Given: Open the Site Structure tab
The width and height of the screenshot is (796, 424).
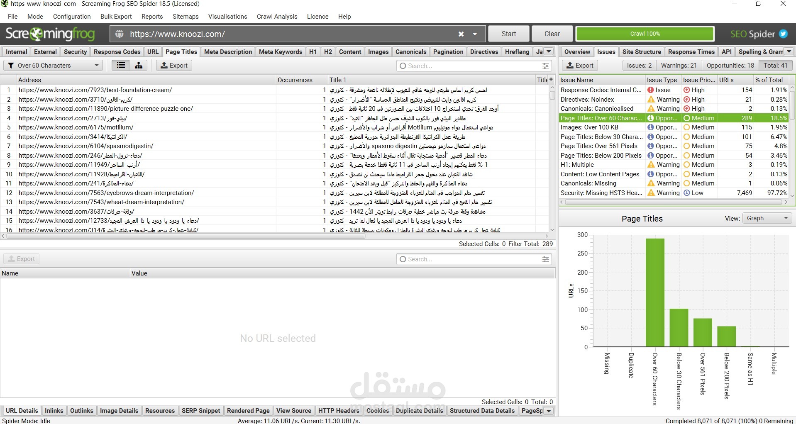Looking at the screenshot, I should point(642,52).
